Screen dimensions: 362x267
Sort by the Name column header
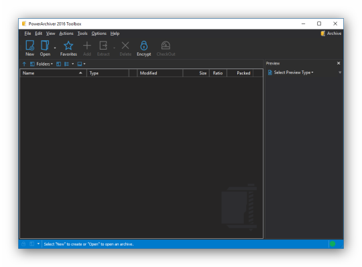point(54,73)
